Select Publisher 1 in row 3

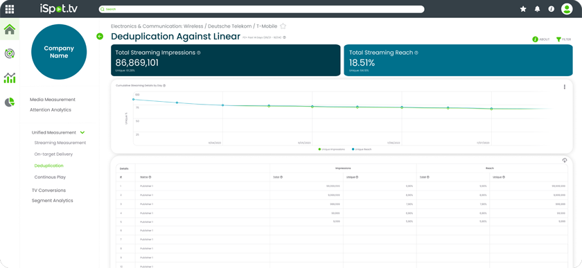click(x=146, y=204)
